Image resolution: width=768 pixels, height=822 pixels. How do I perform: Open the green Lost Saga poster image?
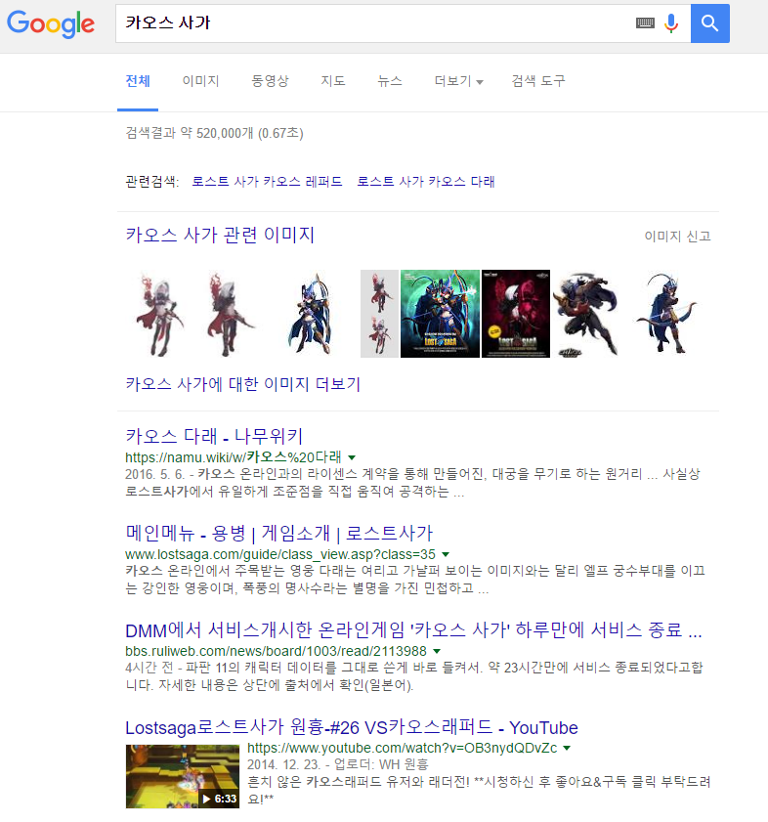point(440,313)
